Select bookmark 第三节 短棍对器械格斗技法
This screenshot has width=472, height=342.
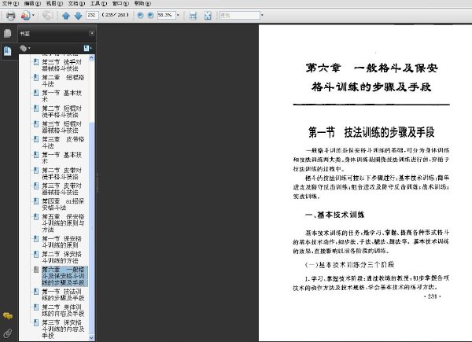coord(61,127)
